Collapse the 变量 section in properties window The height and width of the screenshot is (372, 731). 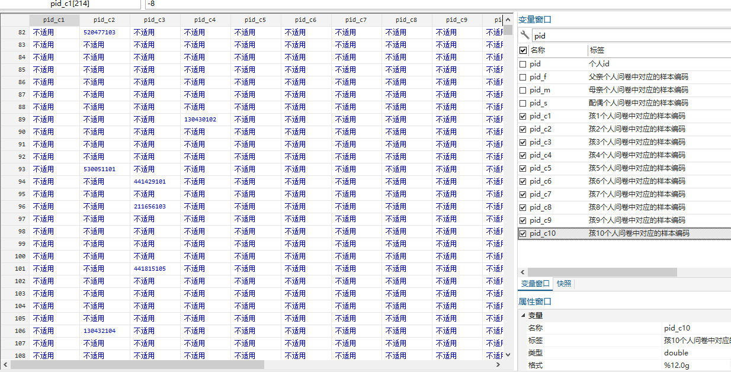click(x=522, y=316)
